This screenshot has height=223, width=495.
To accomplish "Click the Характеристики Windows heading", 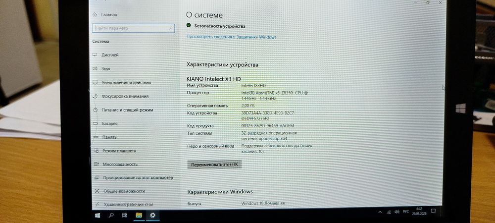I will (x=220, y=192).
